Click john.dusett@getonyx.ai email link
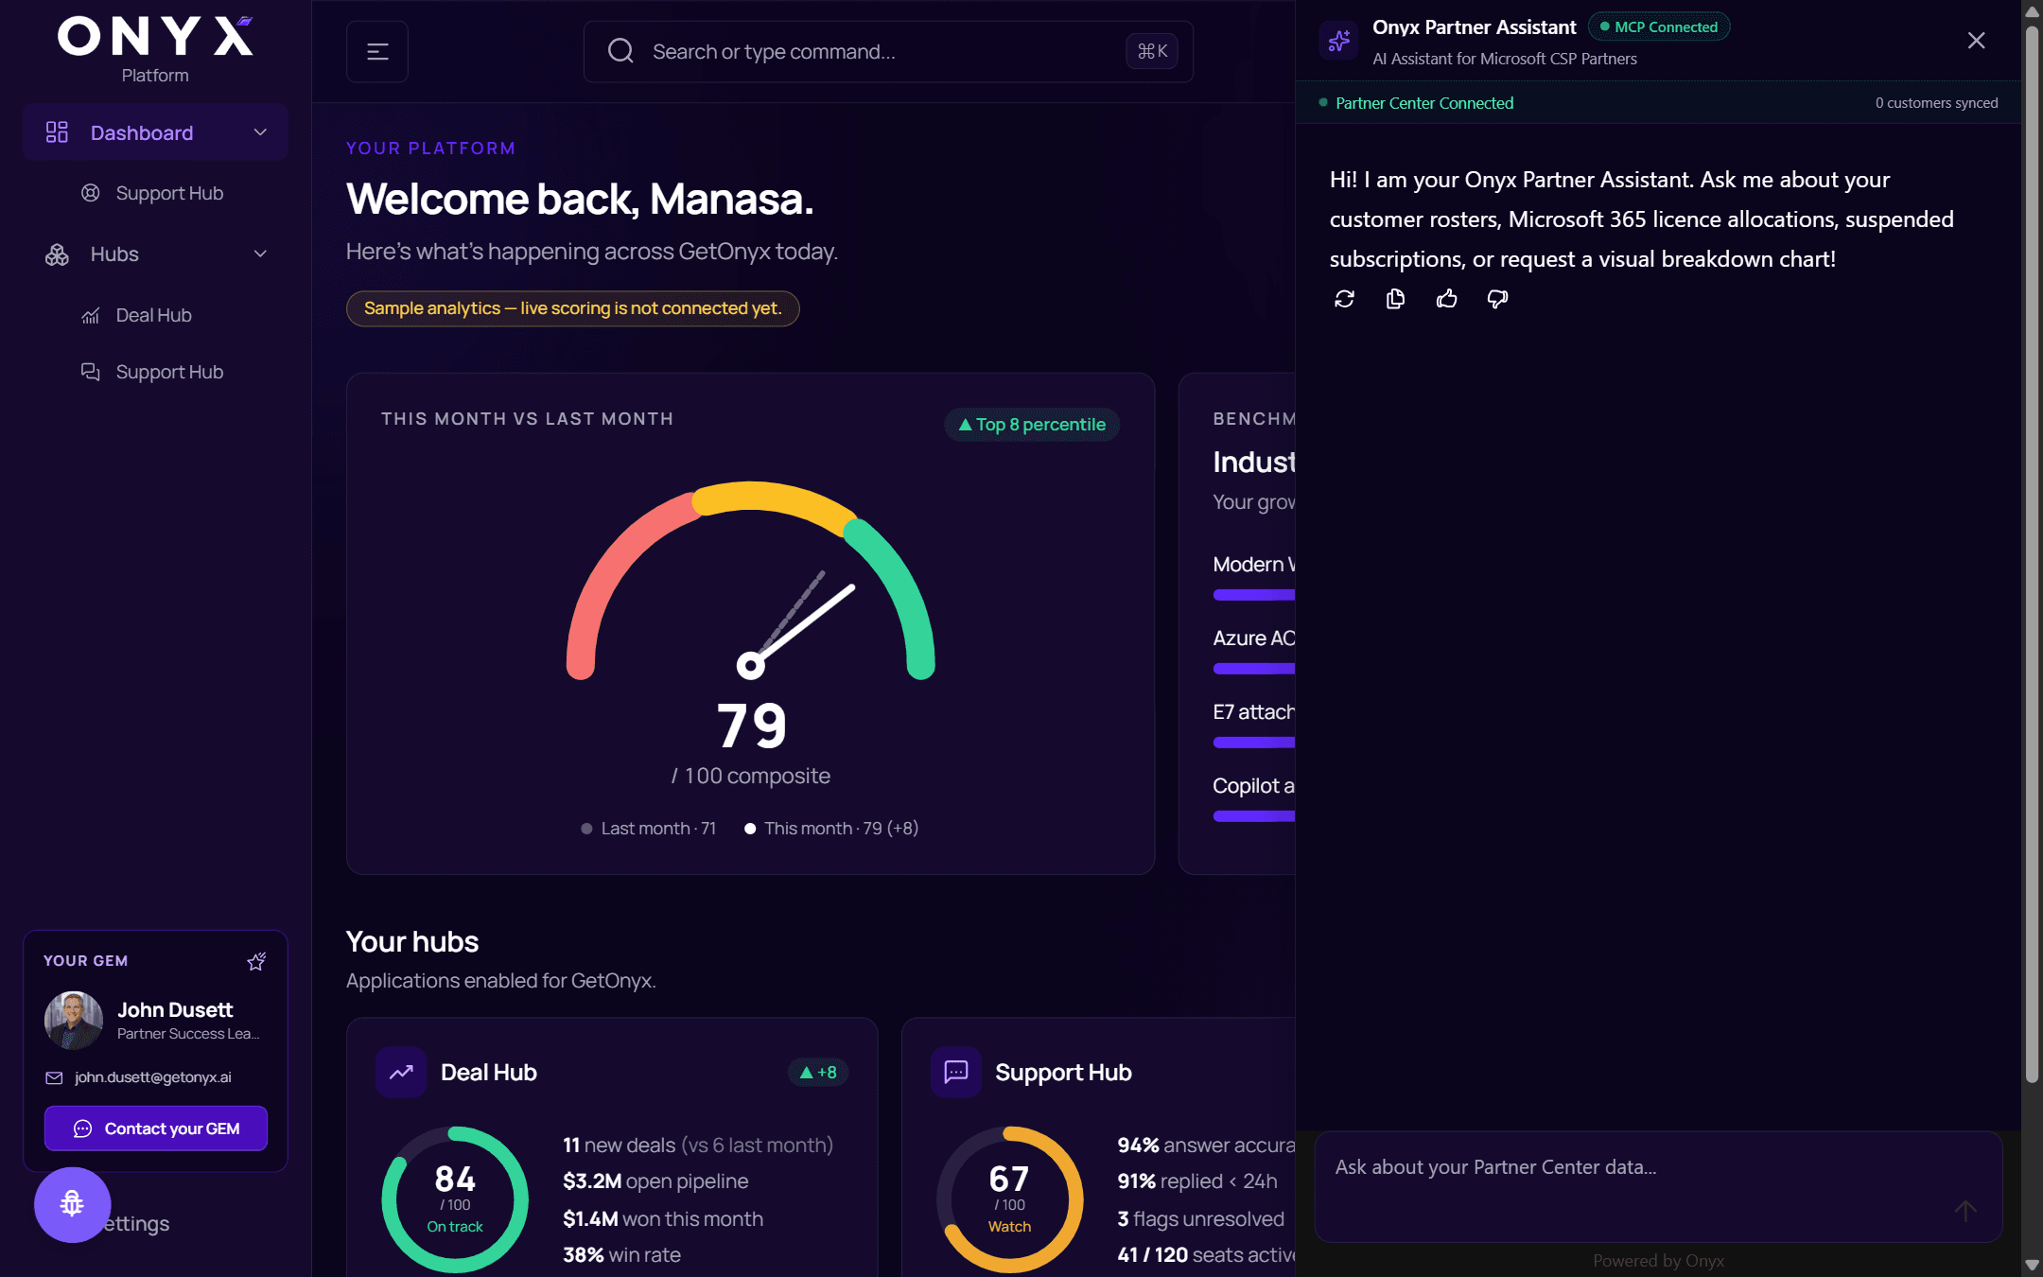This screenshot has width=2043, height=1277. [x=153, y=1077]
